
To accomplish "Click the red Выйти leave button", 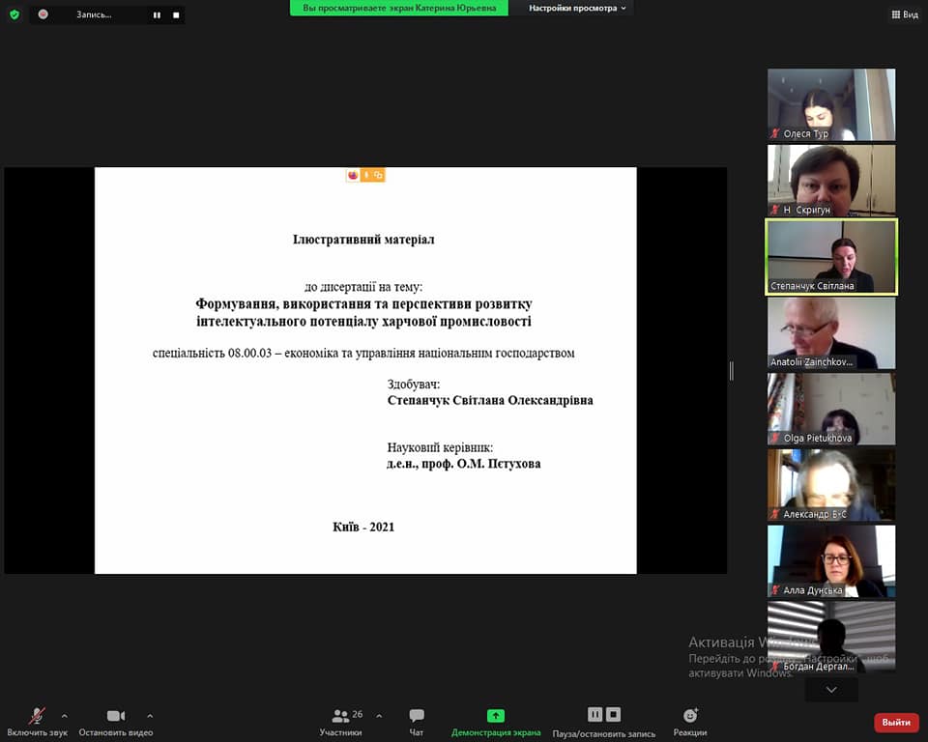I will click(896, 722).
